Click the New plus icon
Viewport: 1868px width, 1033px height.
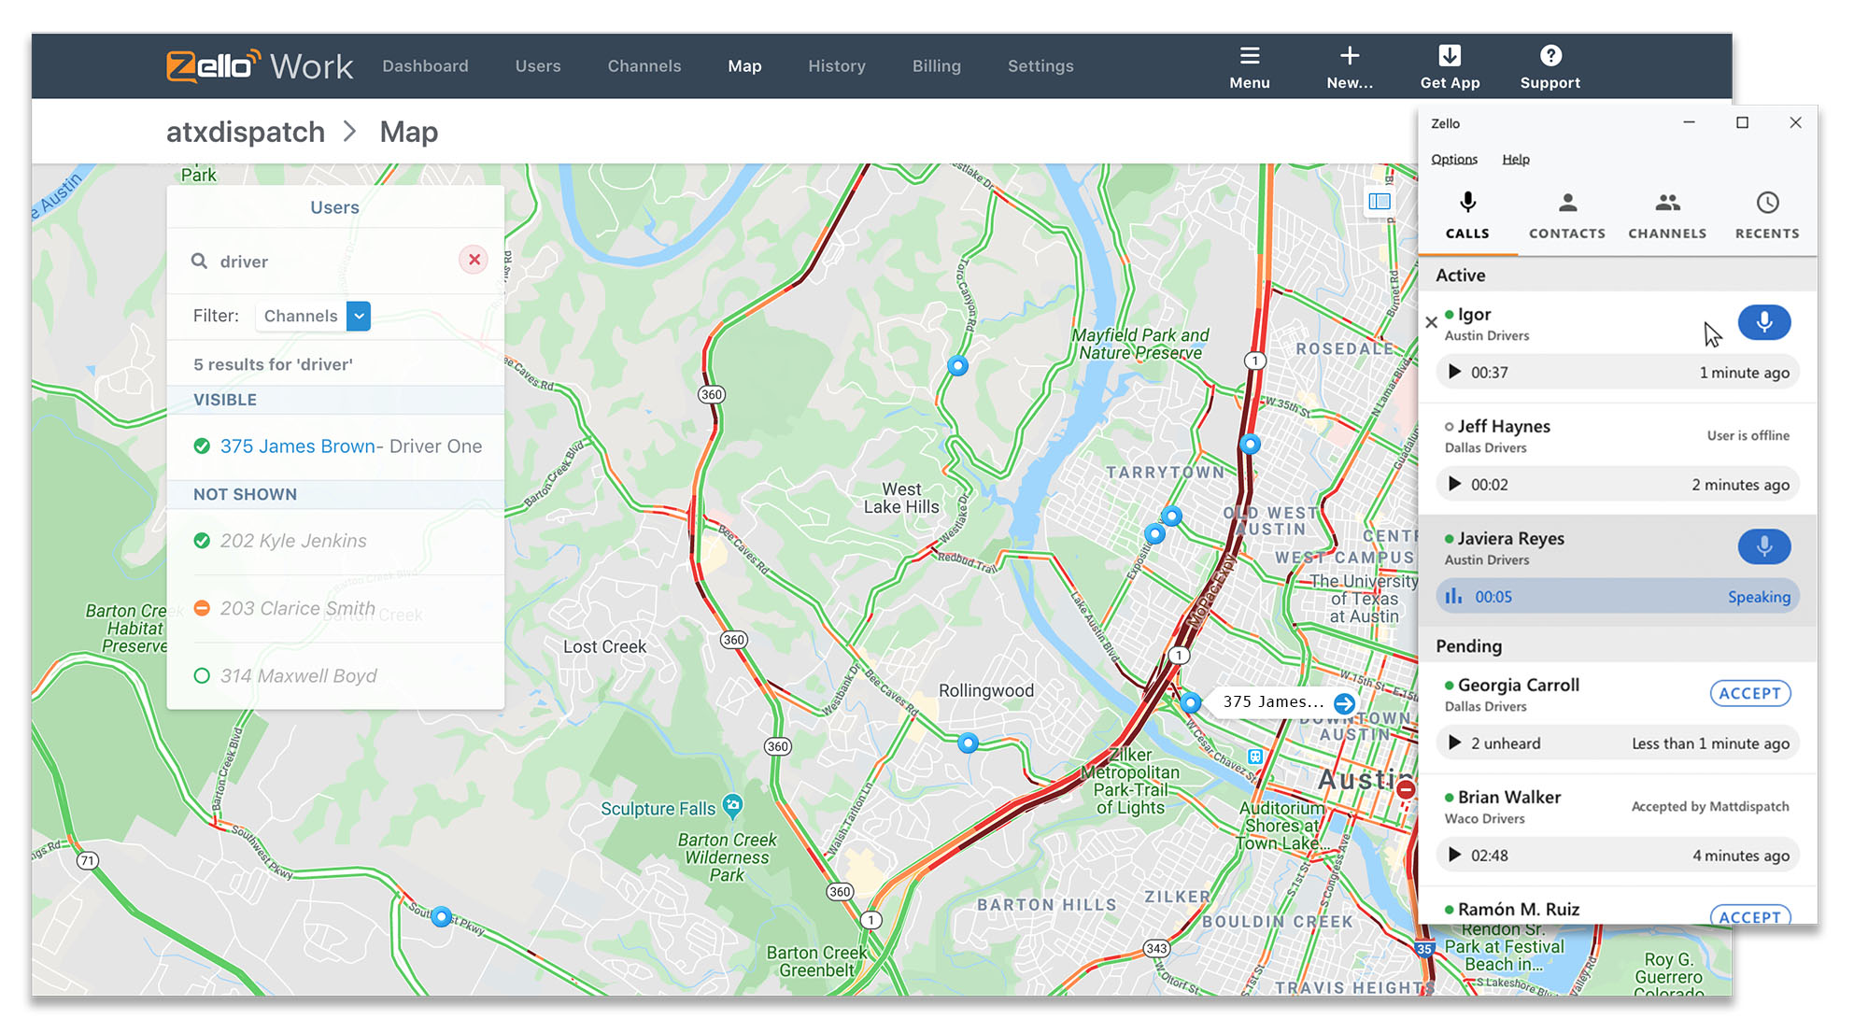tap(1350, 56)
